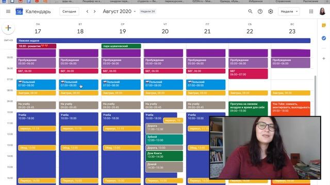The image size is (330, 185).
Task: Open Monday's Польский 07:00 event
Action: coord(36,85)
